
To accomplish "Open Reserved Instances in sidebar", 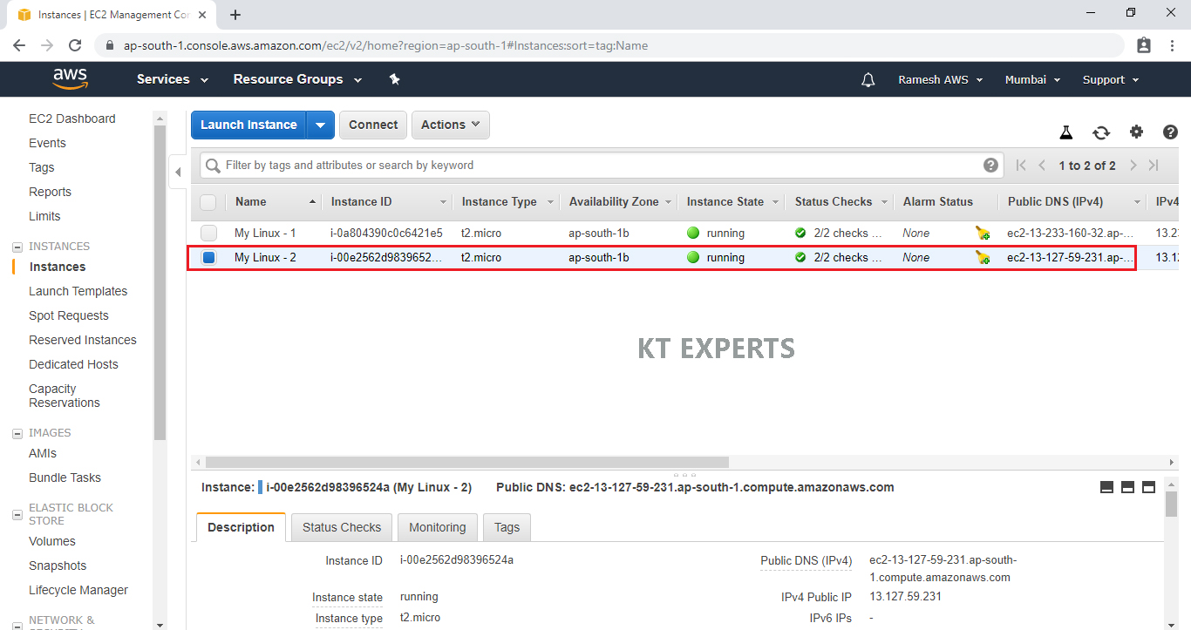I will 82,340.
